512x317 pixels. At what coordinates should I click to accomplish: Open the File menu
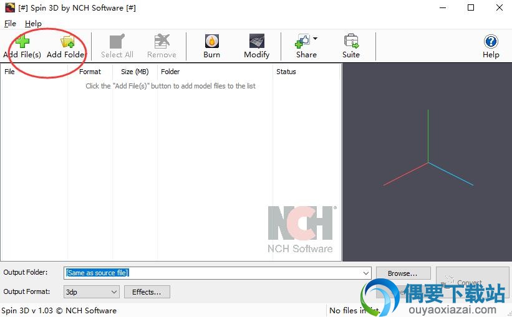[10, 24]
